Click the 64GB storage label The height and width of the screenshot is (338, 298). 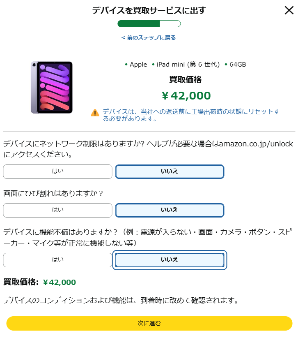coord(238,65)
